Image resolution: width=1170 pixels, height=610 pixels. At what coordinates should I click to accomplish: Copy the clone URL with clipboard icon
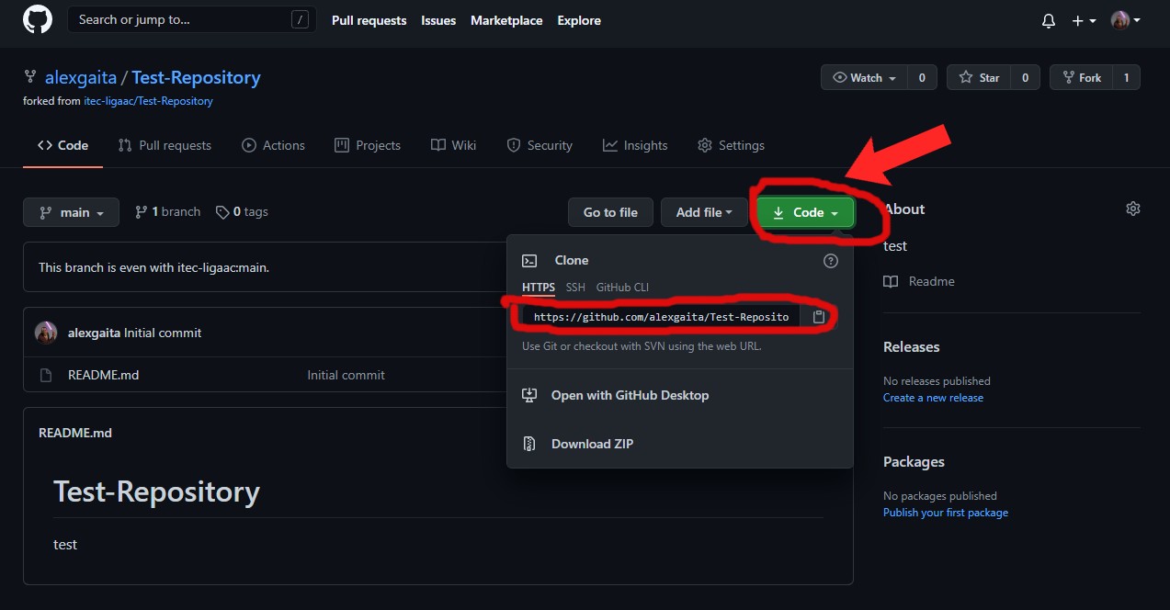click(819, 316)
